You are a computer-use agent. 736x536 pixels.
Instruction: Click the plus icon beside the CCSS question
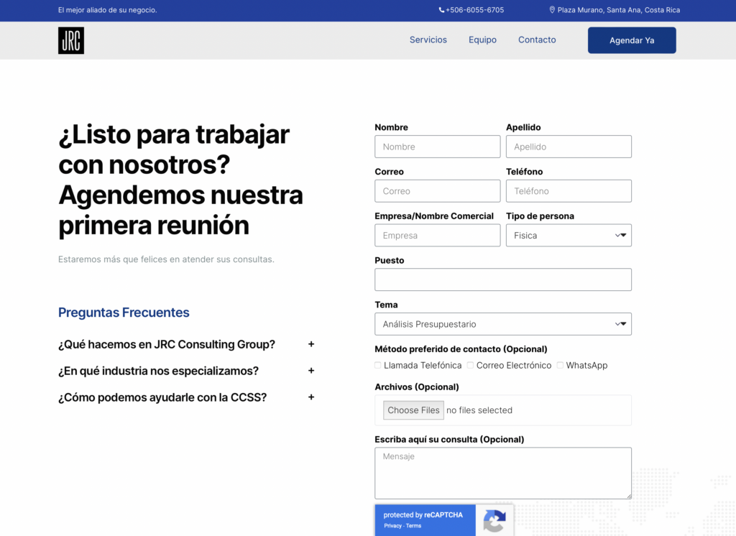coord(311,397)
